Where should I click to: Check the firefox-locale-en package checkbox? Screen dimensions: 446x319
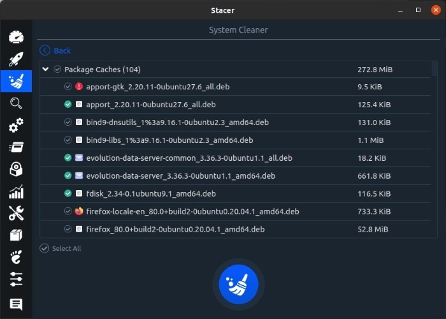coord(68,211)
